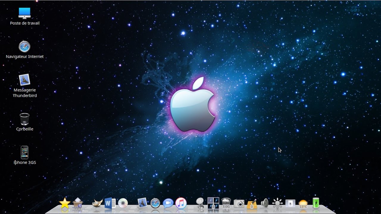Open the 3.0G trash dock applet
Screen dimensions: 381x214
(x=226, y=203)
